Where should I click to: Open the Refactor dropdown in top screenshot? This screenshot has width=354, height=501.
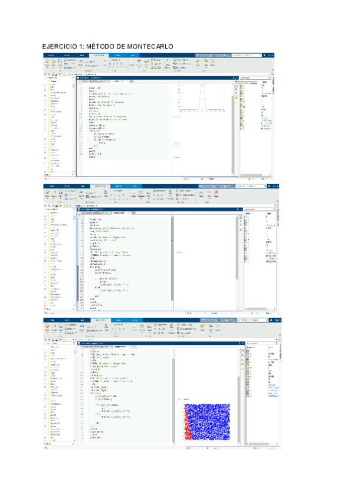(156, 60)
